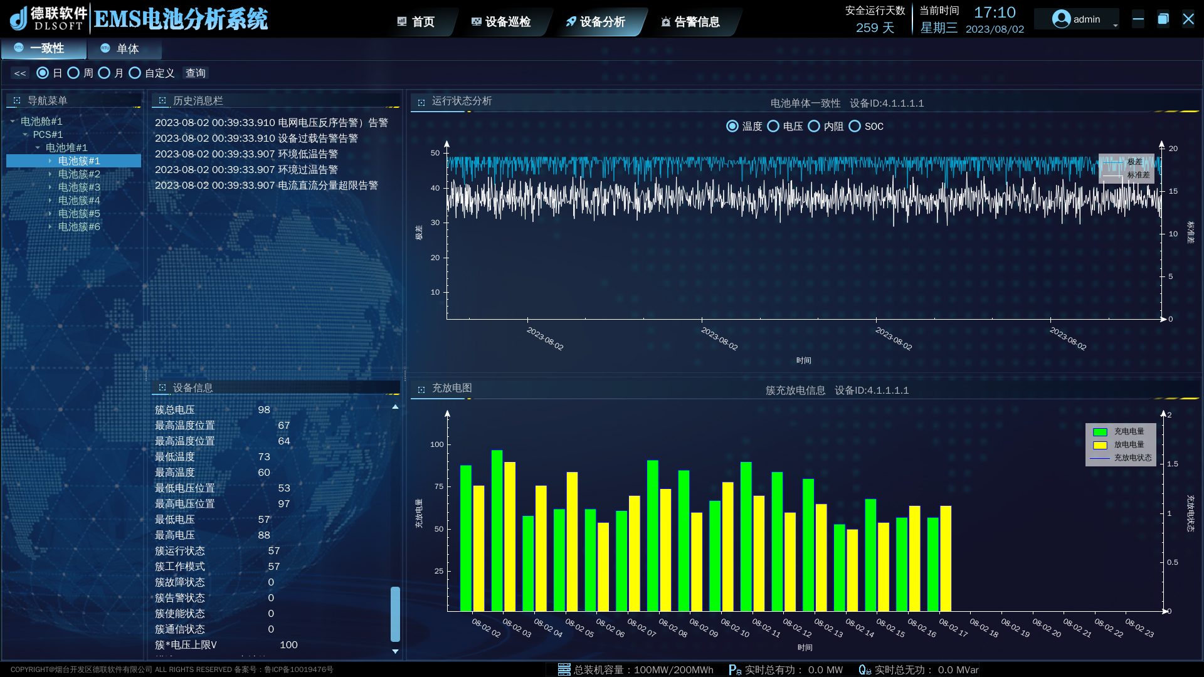This screenshot has width=1204, height=677.
Task: Expand the 电池簇#3 tree node
Action: click(x=50, y=187)
